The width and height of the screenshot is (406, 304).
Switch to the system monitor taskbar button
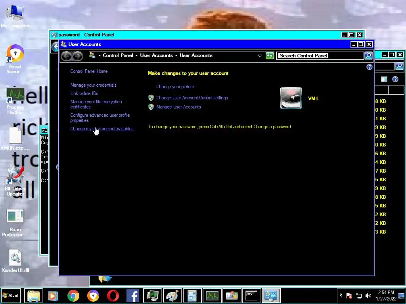pos(153,295)
